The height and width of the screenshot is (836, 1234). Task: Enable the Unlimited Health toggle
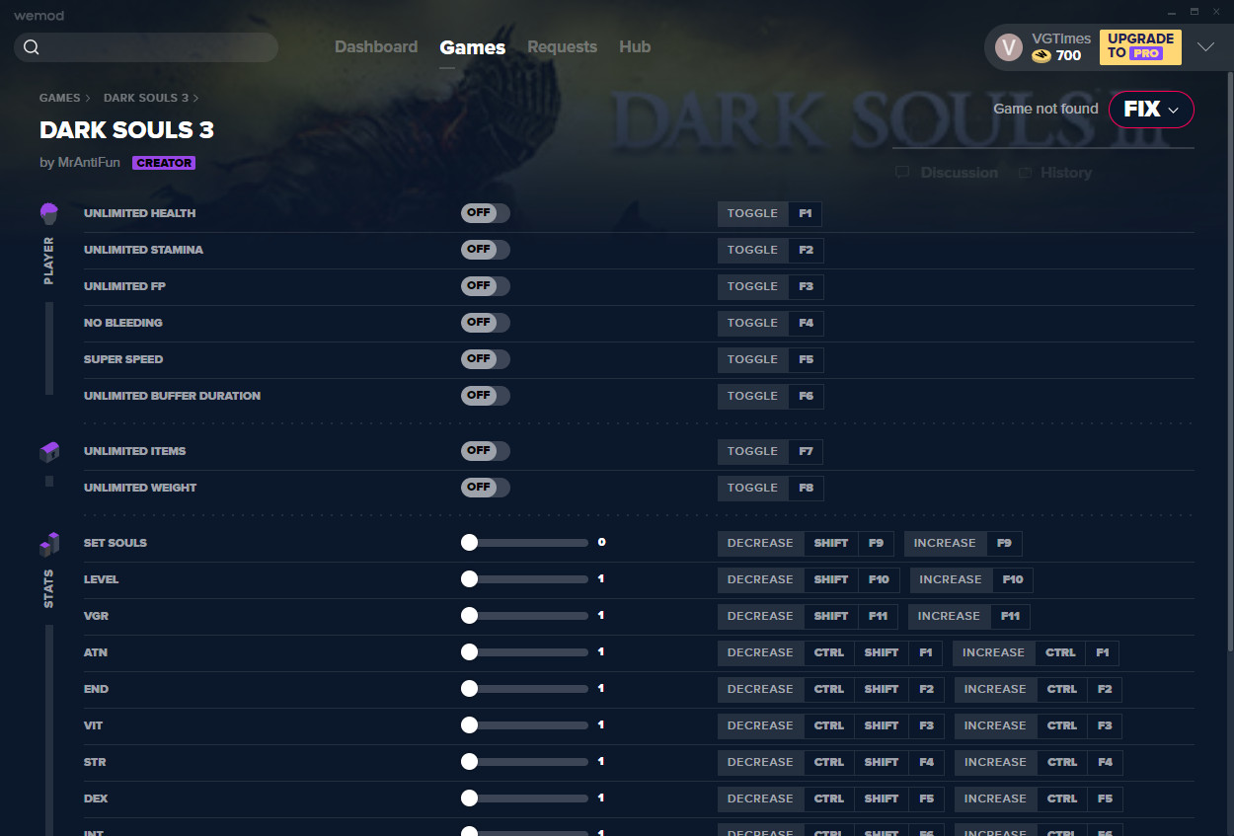(485, 213)
